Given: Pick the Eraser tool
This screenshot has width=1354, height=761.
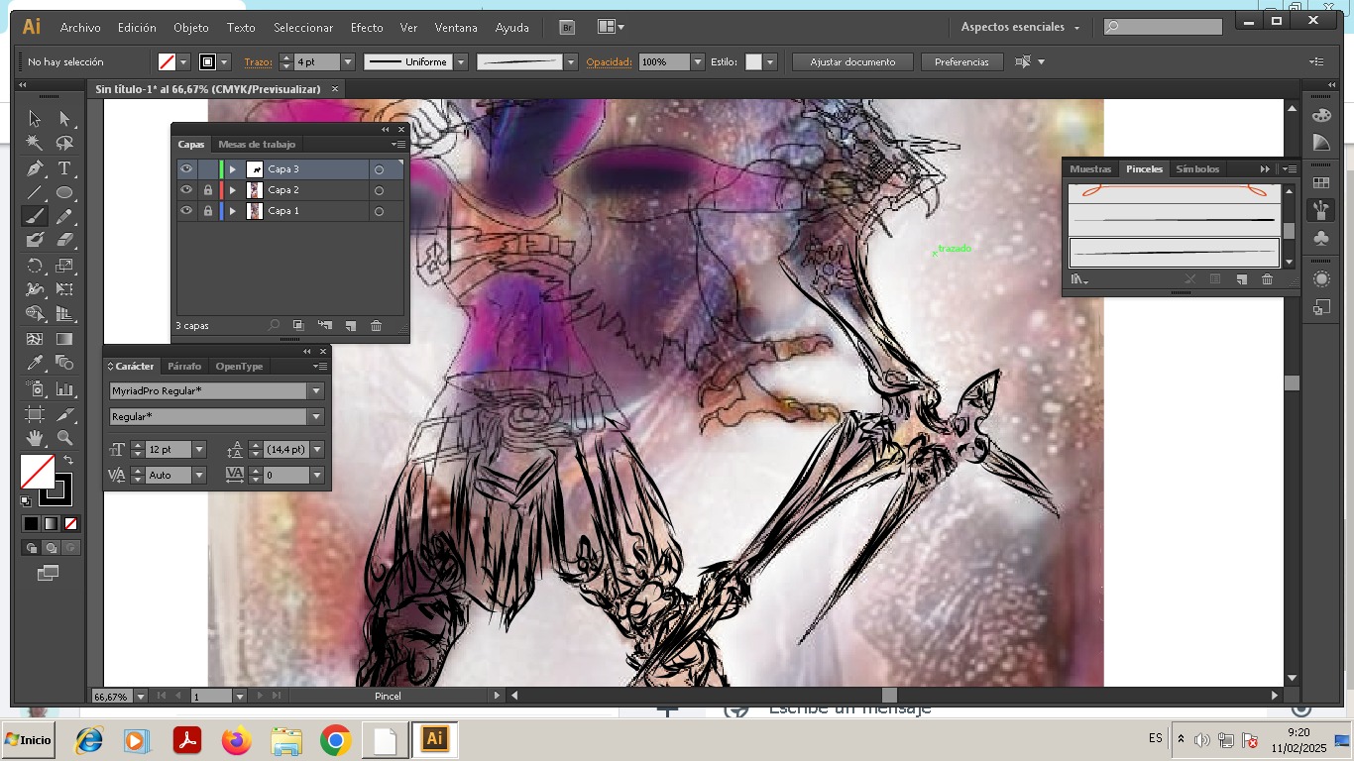Looking at the screenshot, I should (x=64, y=240).
